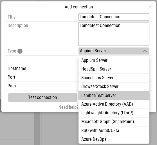The image size is (157, 145).
Task: Collapse the Type dropdown chevron
Action: coord(145,51)
